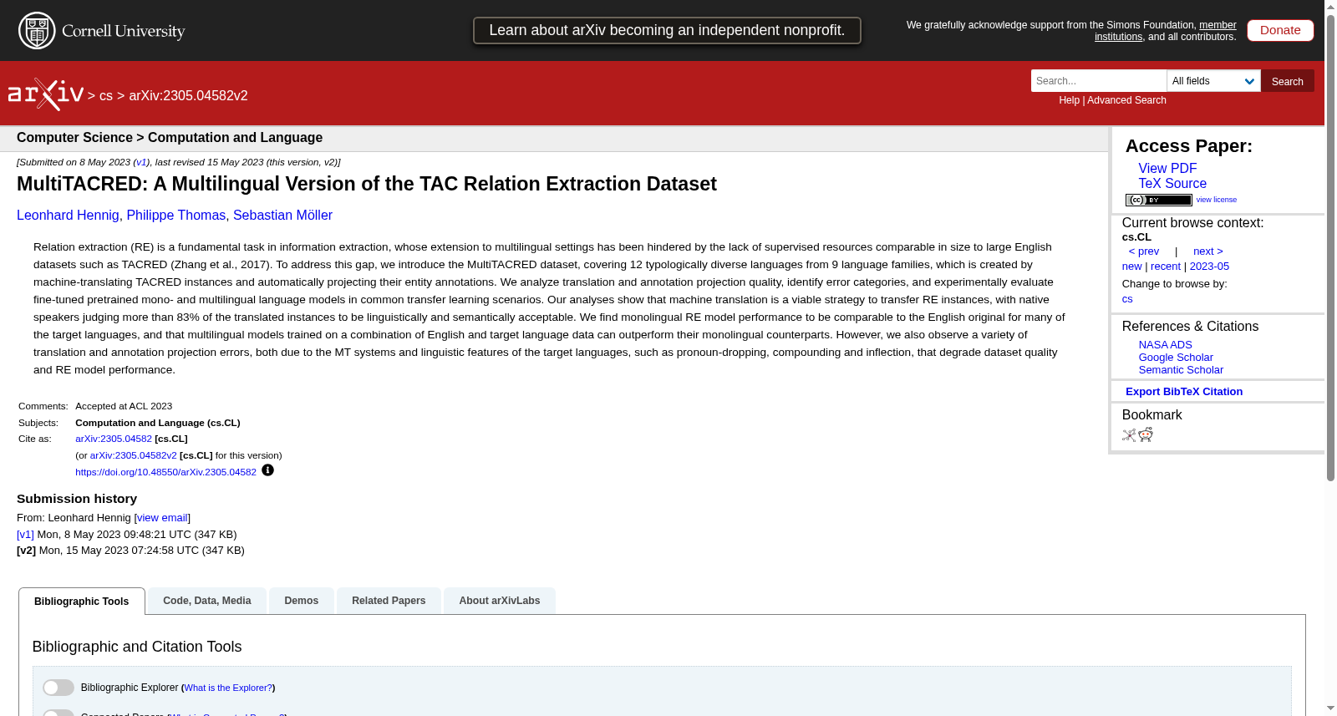Click the Submission history heading
Image resolution: width=1337 pixels, height=716 pixels.
pyautogui.click(x=77, y=499)
